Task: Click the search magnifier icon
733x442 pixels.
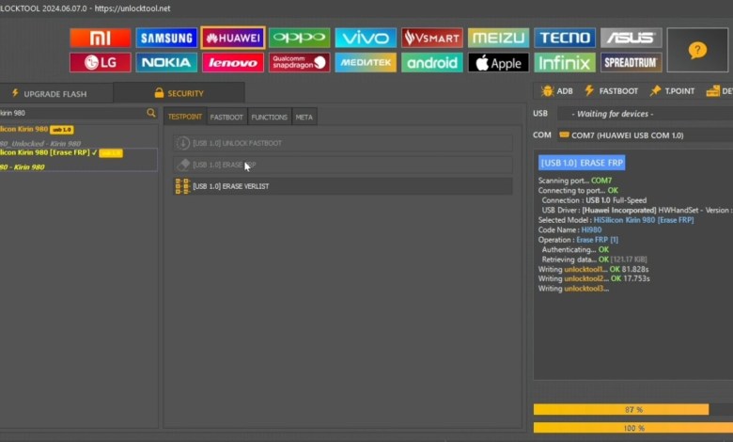Action: [151, 113]
